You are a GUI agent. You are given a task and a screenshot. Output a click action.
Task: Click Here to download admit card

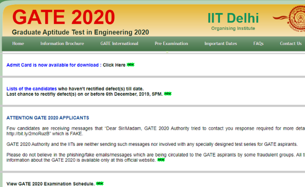114,65
